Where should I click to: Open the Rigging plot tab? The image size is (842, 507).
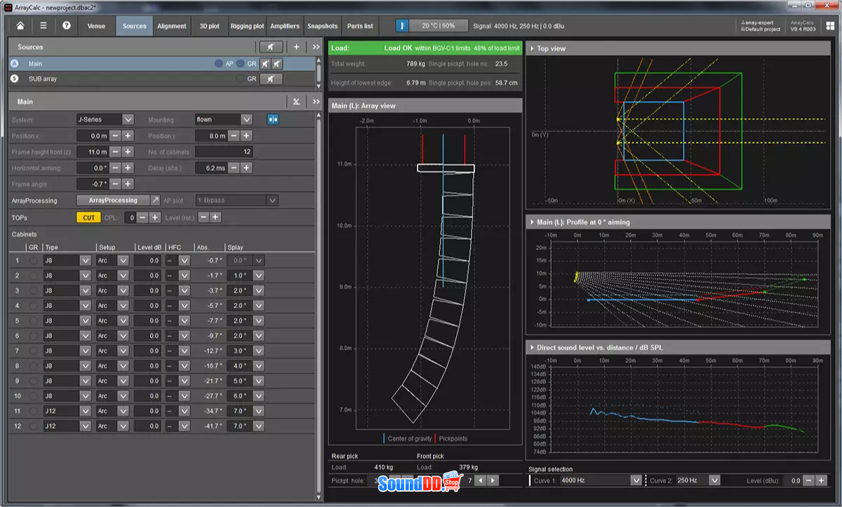pos(247,26)
